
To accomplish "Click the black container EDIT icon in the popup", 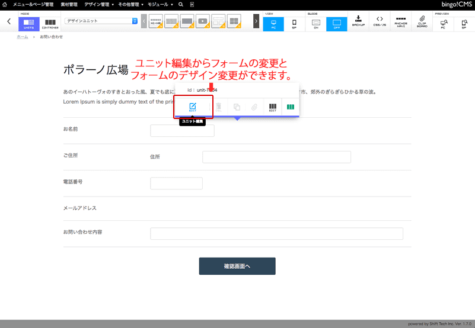I will click(273, 107).
